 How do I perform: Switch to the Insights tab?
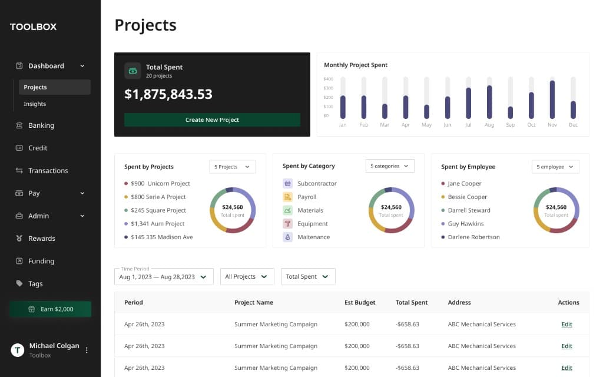coord(35,103)
